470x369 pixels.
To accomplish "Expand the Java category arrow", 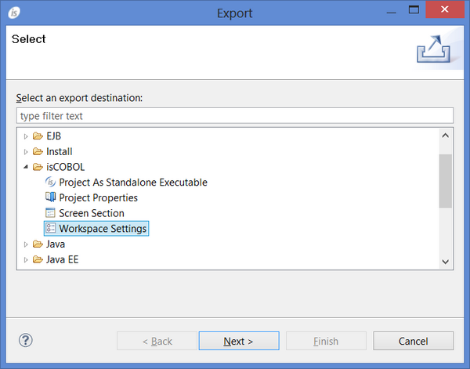I will pyautogui.click(x=26, y=244).
